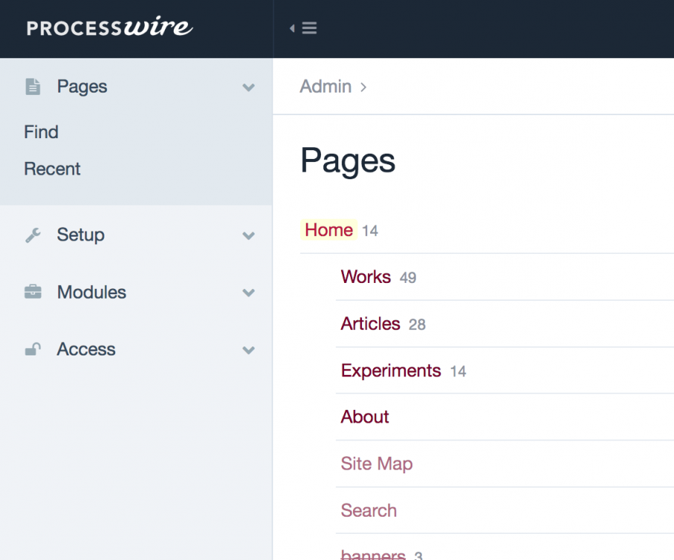This screenshot has width=674, height=560.
Task: Expand the Works page item
Action: click(366, 277)
